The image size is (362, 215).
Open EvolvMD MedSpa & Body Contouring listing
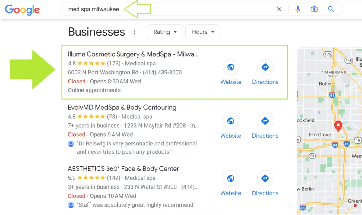[x=122, y=107]
